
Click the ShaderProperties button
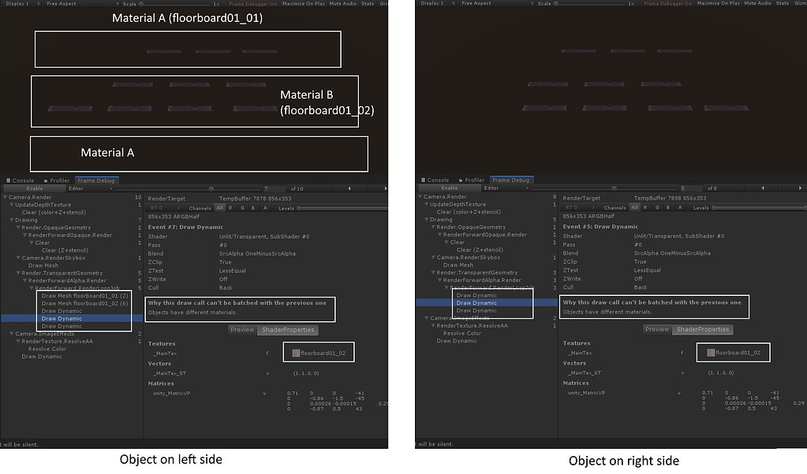289,329
